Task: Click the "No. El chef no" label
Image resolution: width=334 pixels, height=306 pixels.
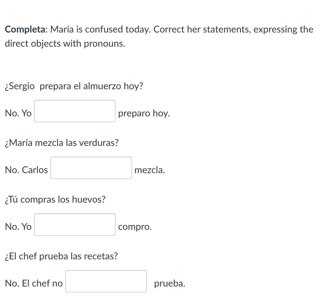Action: [x=34, y=283]
